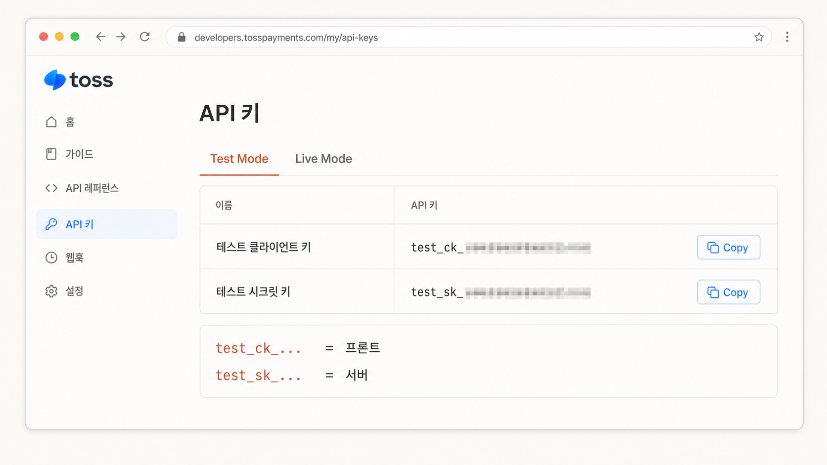The image size is (827, 465).
Task: Reload the page with refresh icon
Action: [144, 37]
